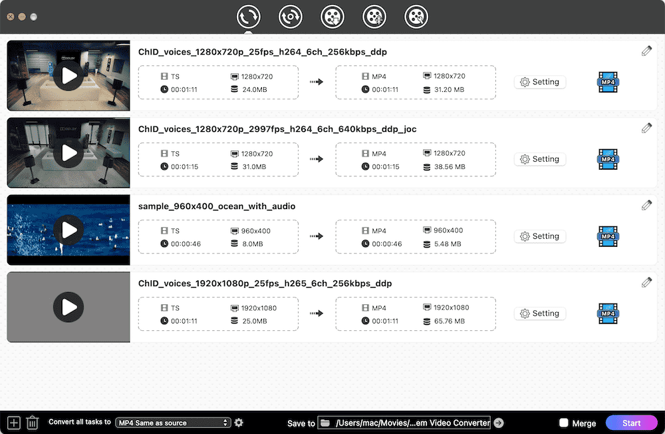Open Setting for the 25fps 256kbps 1280x720 video
665x434 pixels.
[x=540, y=82]
